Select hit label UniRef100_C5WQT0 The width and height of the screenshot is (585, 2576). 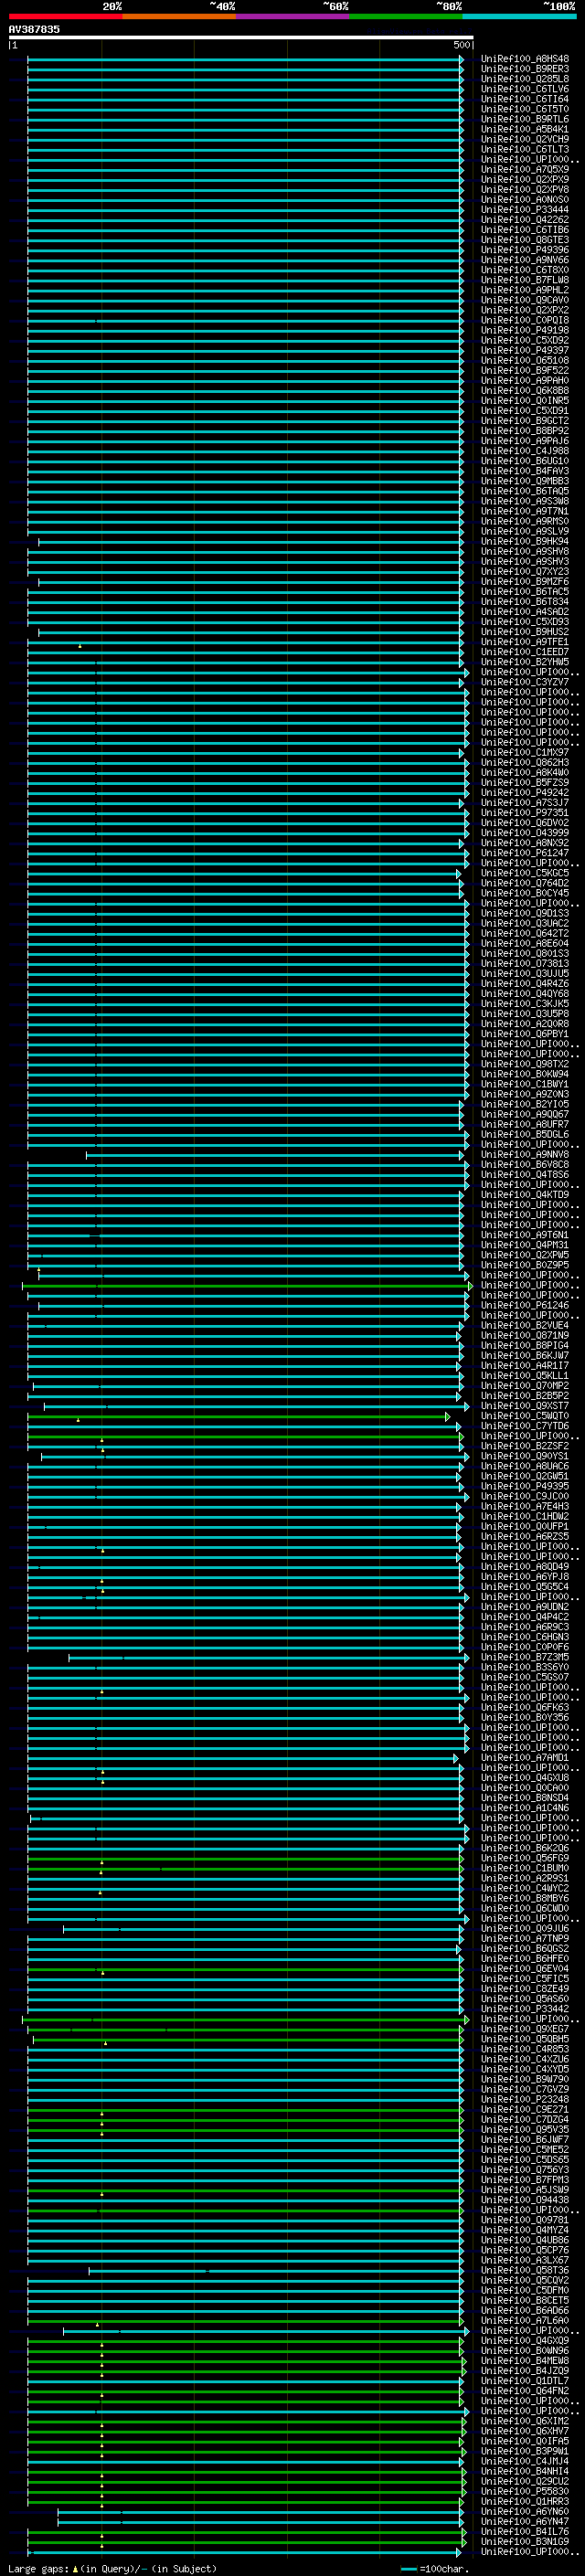525,1417
